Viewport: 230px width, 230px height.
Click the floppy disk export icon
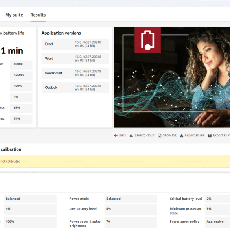pyautogui.click(x=210, y=136)
